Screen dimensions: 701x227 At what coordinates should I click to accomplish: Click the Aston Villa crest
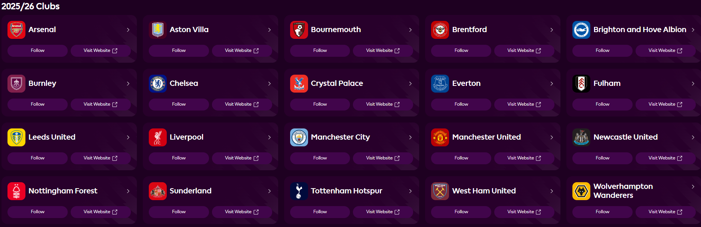pos(157,29)
